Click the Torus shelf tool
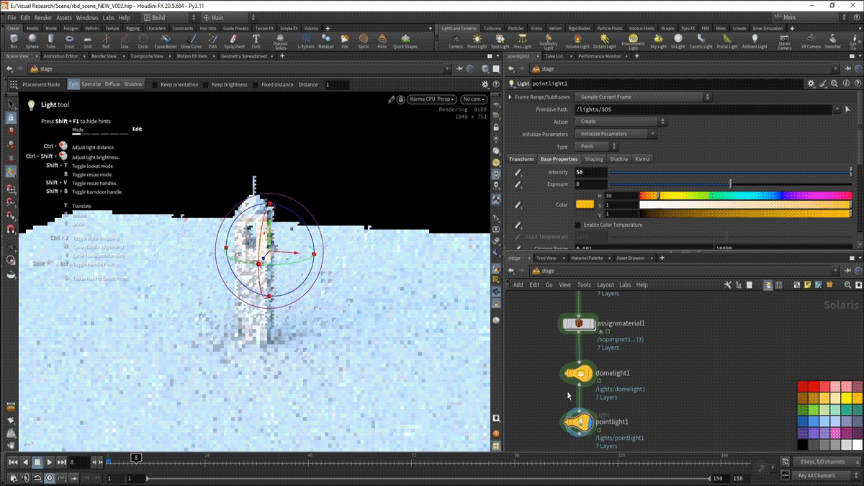This screenshot has width=864, height=486. tap(69, 40)
